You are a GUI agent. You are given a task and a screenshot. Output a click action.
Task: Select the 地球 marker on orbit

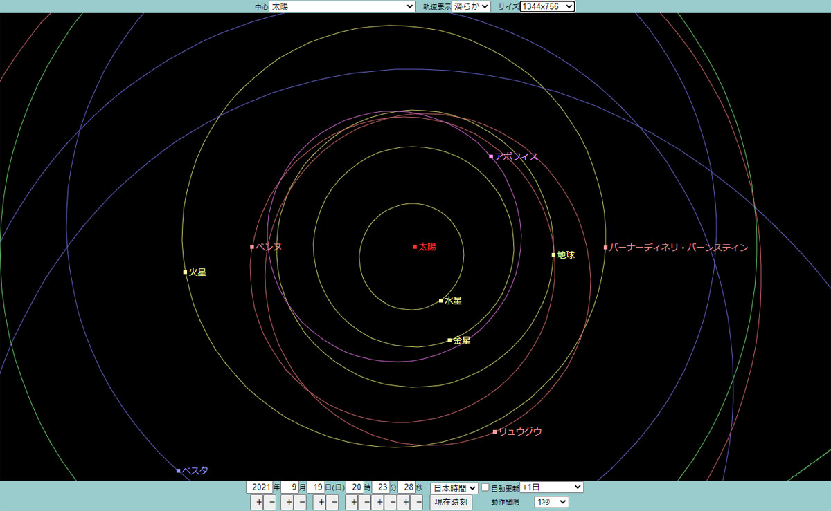click(553, 254)
